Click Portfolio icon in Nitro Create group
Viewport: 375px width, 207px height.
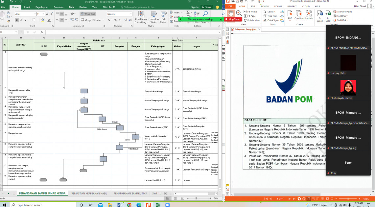pyautogui.click(x=309, y=15)
